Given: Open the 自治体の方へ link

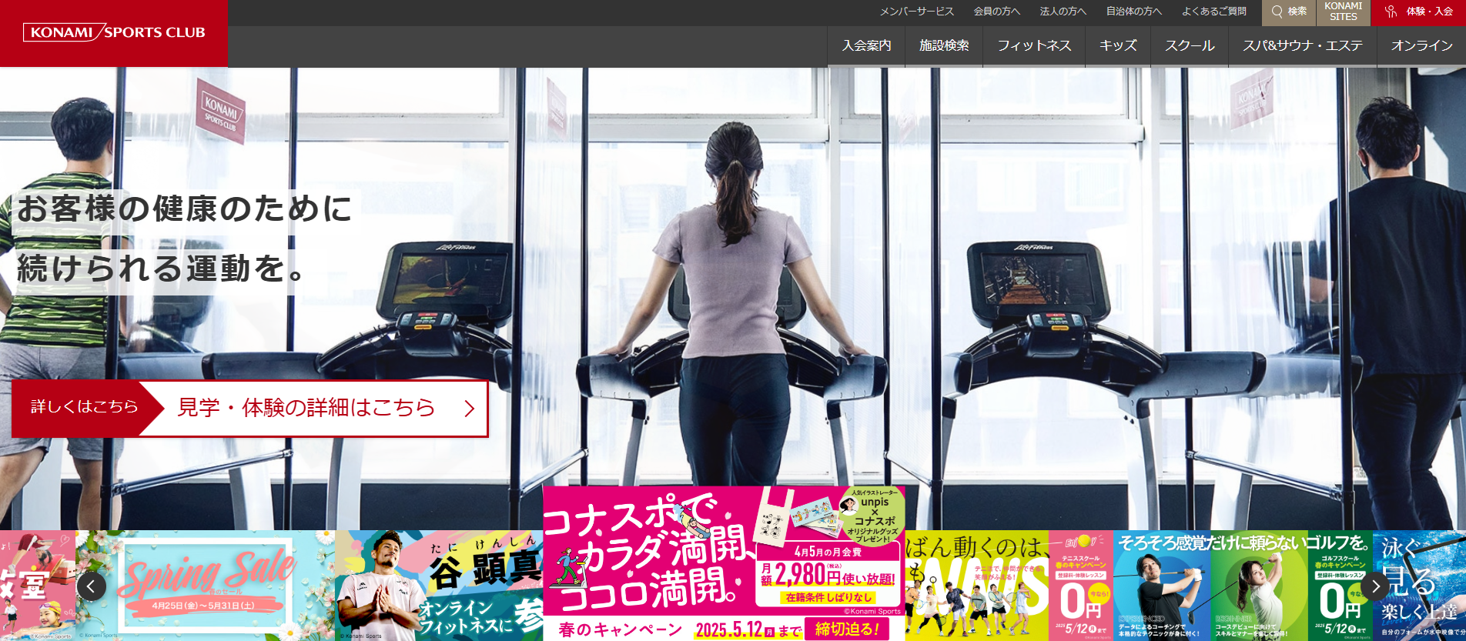Looking at the screenshot, I should pos(1134,12).
